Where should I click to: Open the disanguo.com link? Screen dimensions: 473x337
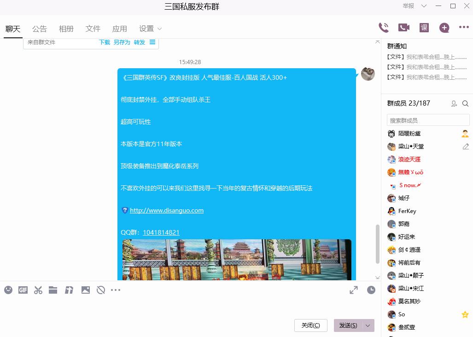click(x=167, y=211)
